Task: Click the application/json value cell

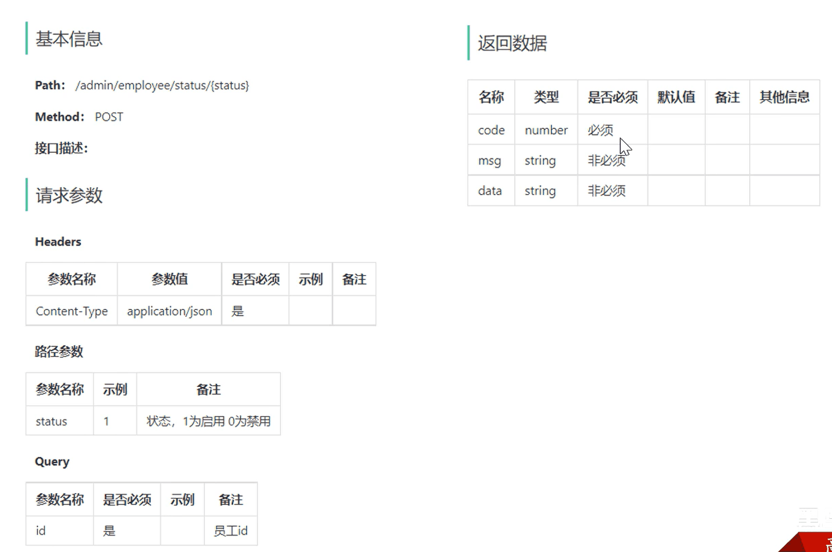Action: [x=169, y=311]
